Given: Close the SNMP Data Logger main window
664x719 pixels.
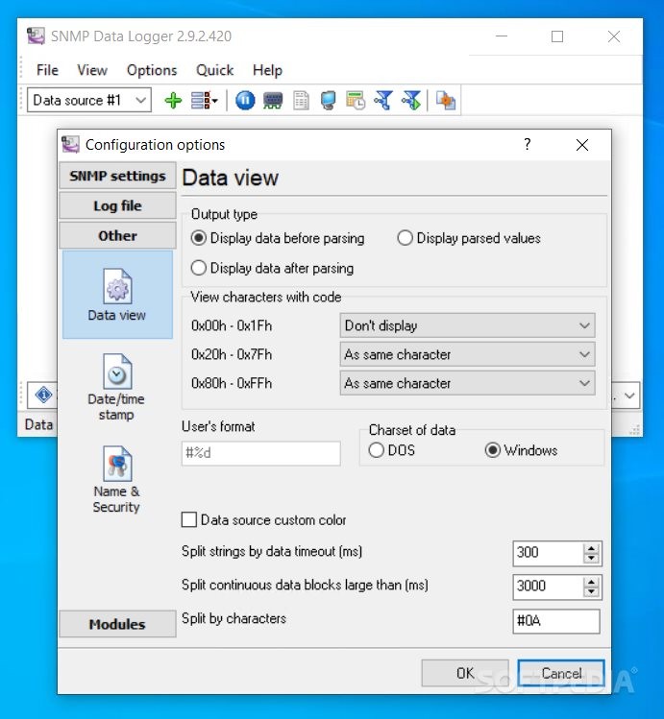Looking at the screenshot, I should coord(613,36).
